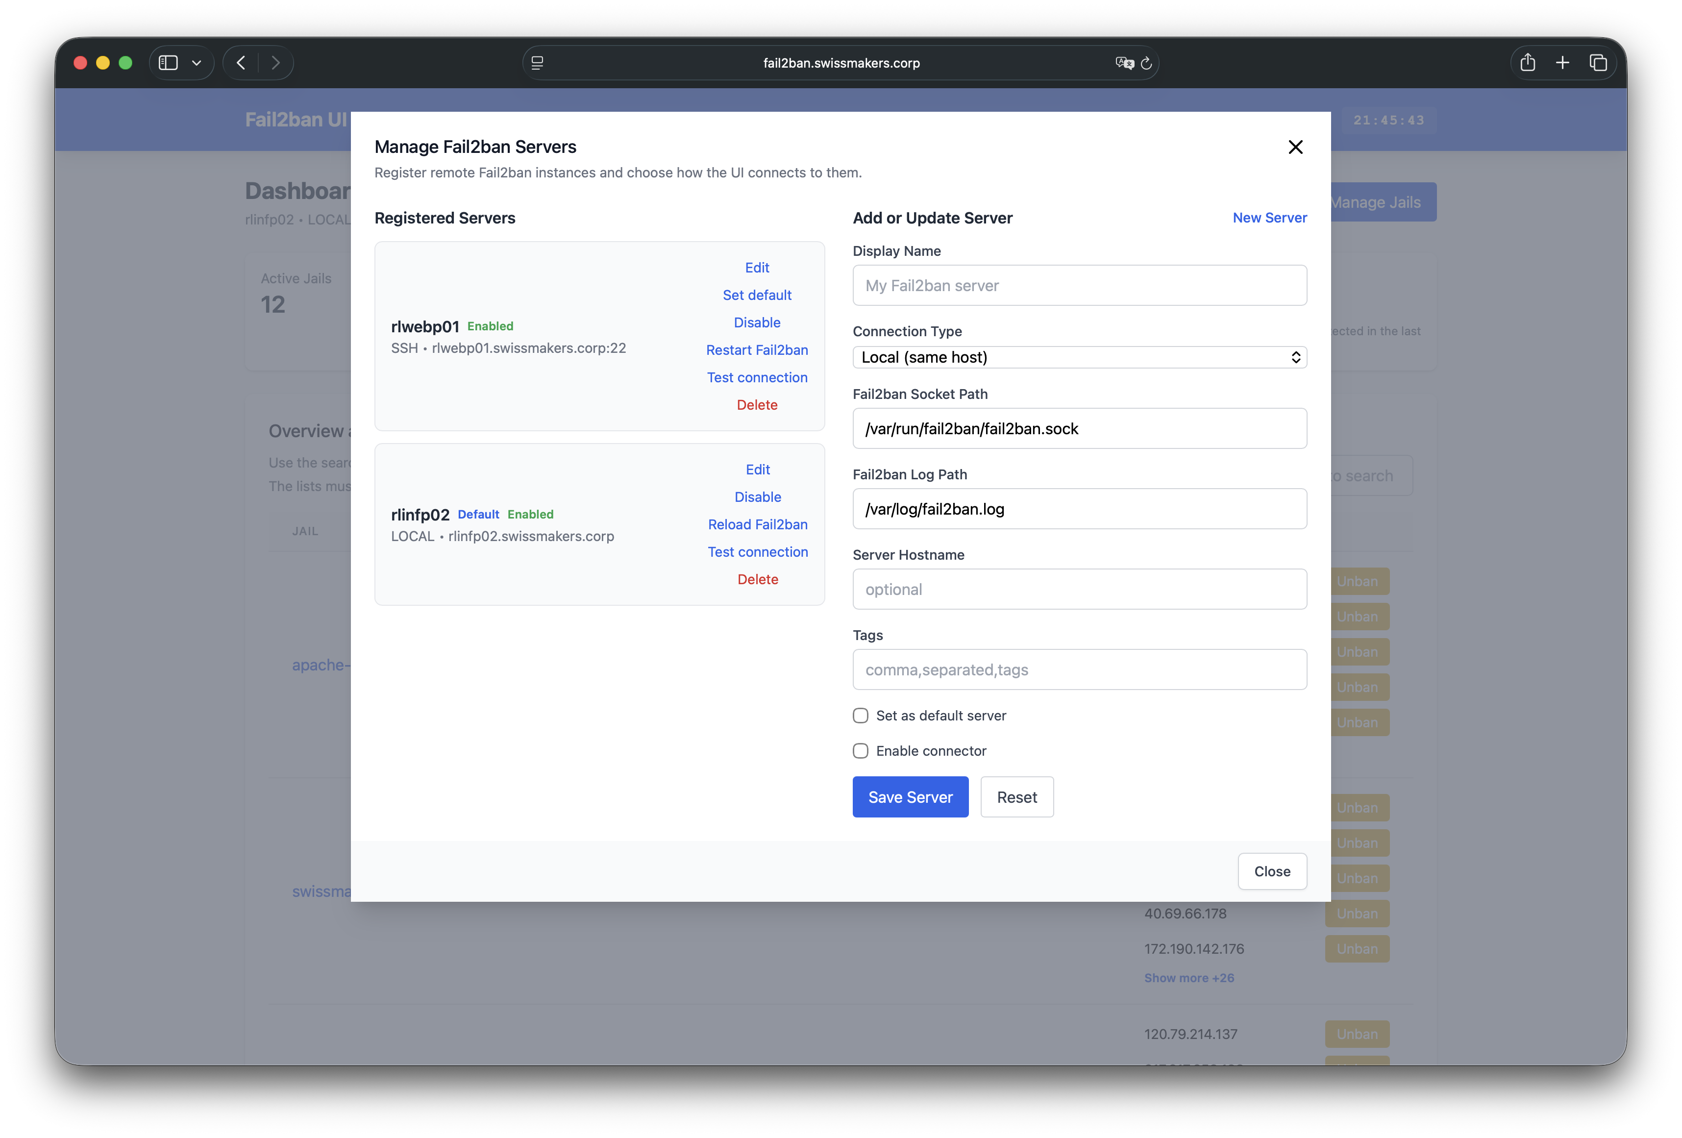Reload the fail2ban.swissmakers.corp page
The image size is (1682, 1138).
tap(1146, 63)
